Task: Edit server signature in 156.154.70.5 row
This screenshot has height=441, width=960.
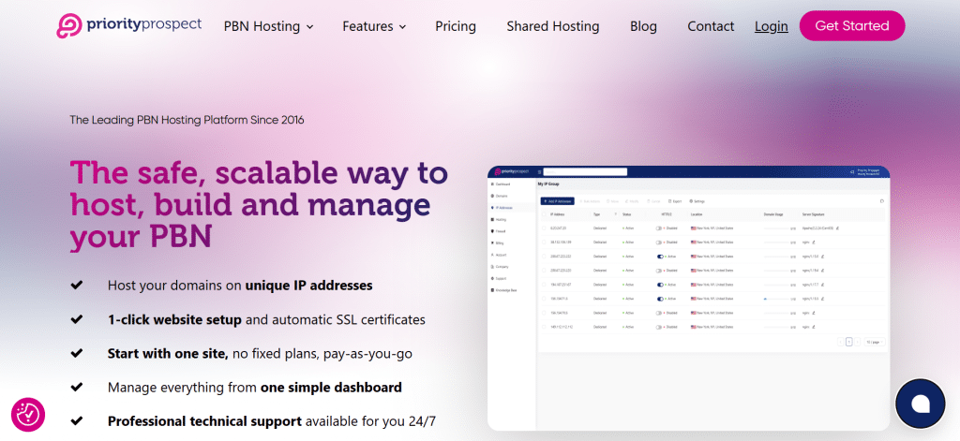Action: point(814,313)
